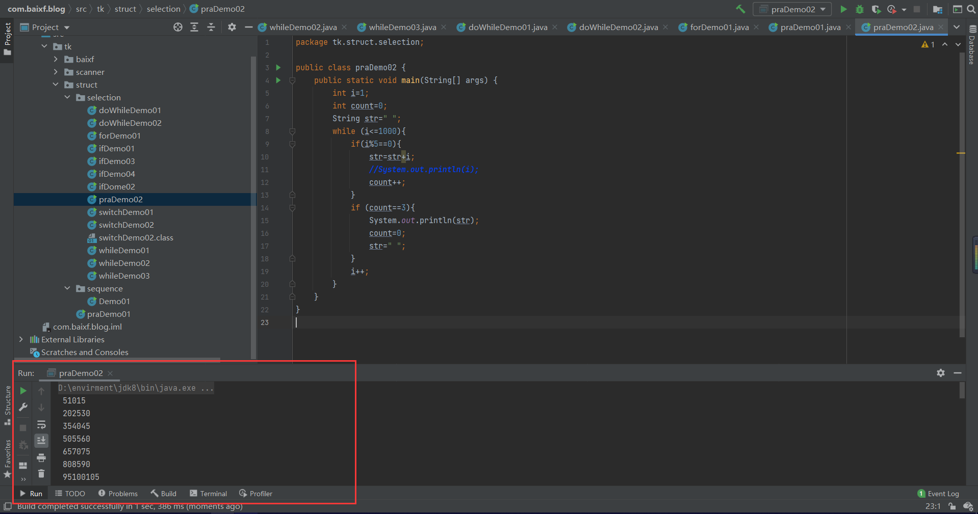The height and width of the screenshot is (514, 978).
Task: Expand External Libraries
Action: pos(21,339)
